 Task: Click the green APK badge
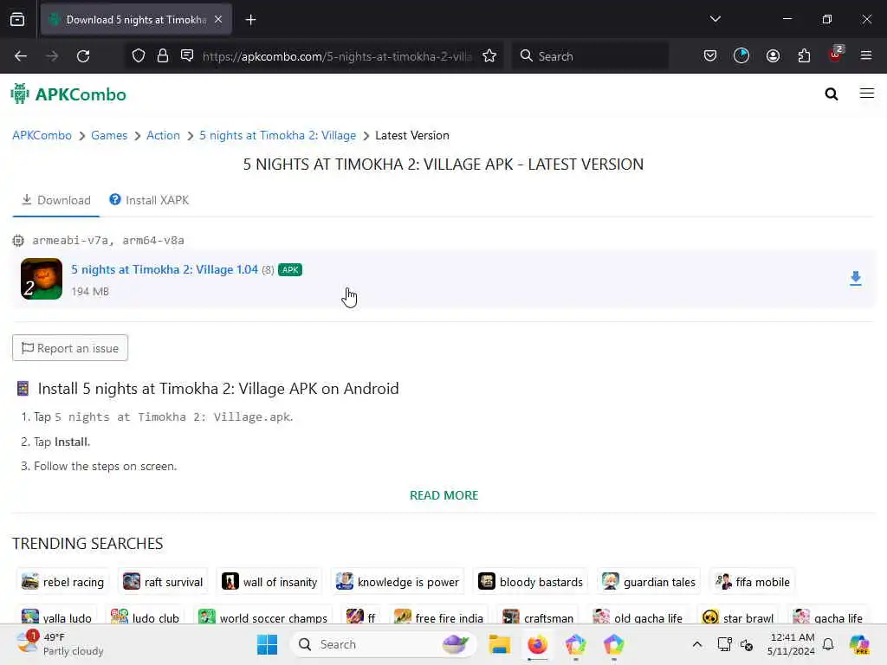pos(290,270)
